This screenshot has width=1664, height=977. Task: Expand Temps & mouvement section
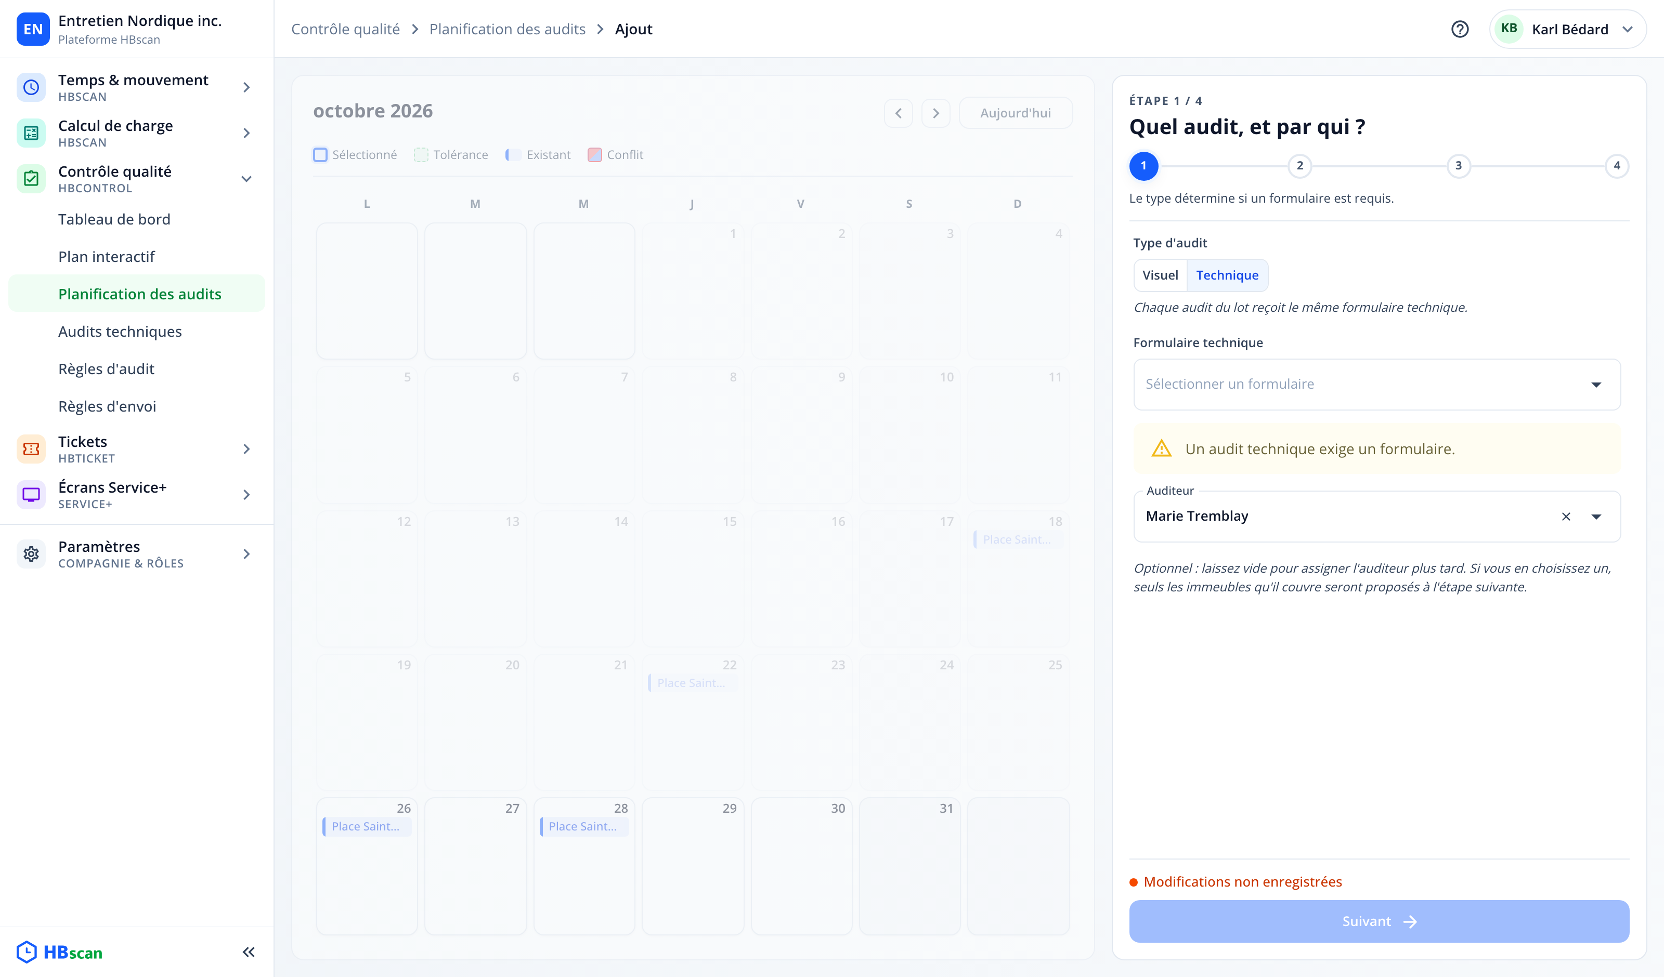(x=246, y=87)
